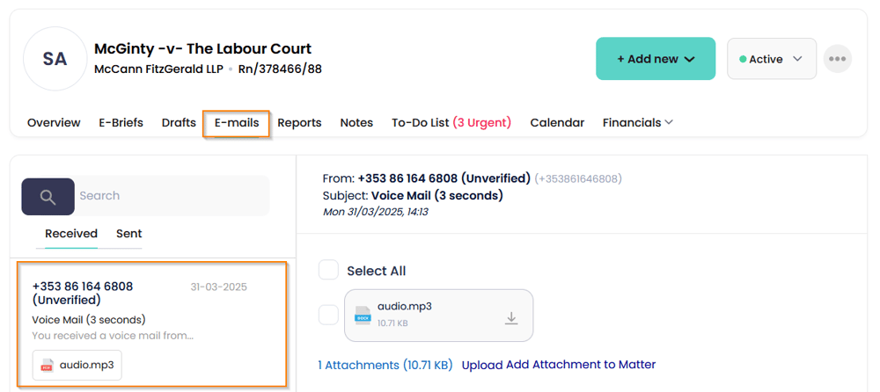Screen dimensions: 880x392
Task: Switch to the Sent mail tab
Action: point(128,234)
